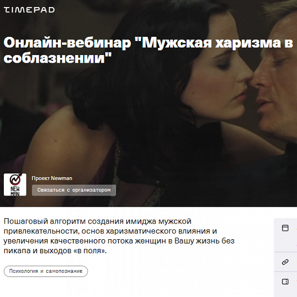Click the chain link icon
This screenshot has height=297, width=297.
pos(285,262)
